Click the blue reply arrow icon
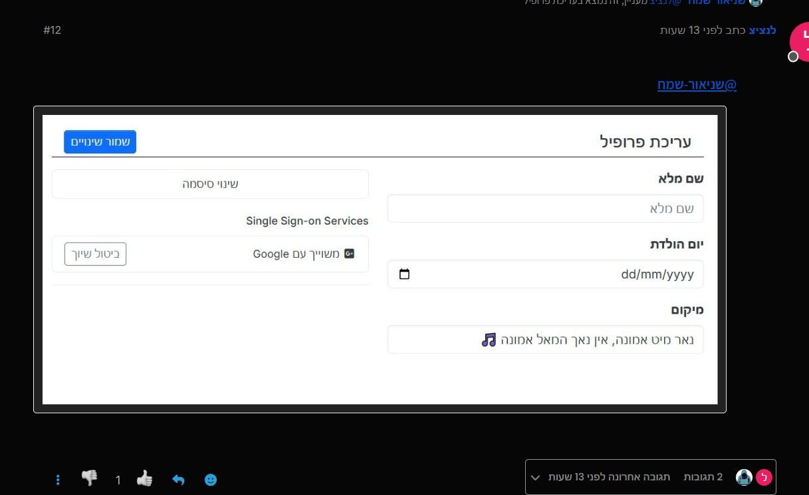The image size is (809, 495). pyautogui.click(x=178, y=479)
